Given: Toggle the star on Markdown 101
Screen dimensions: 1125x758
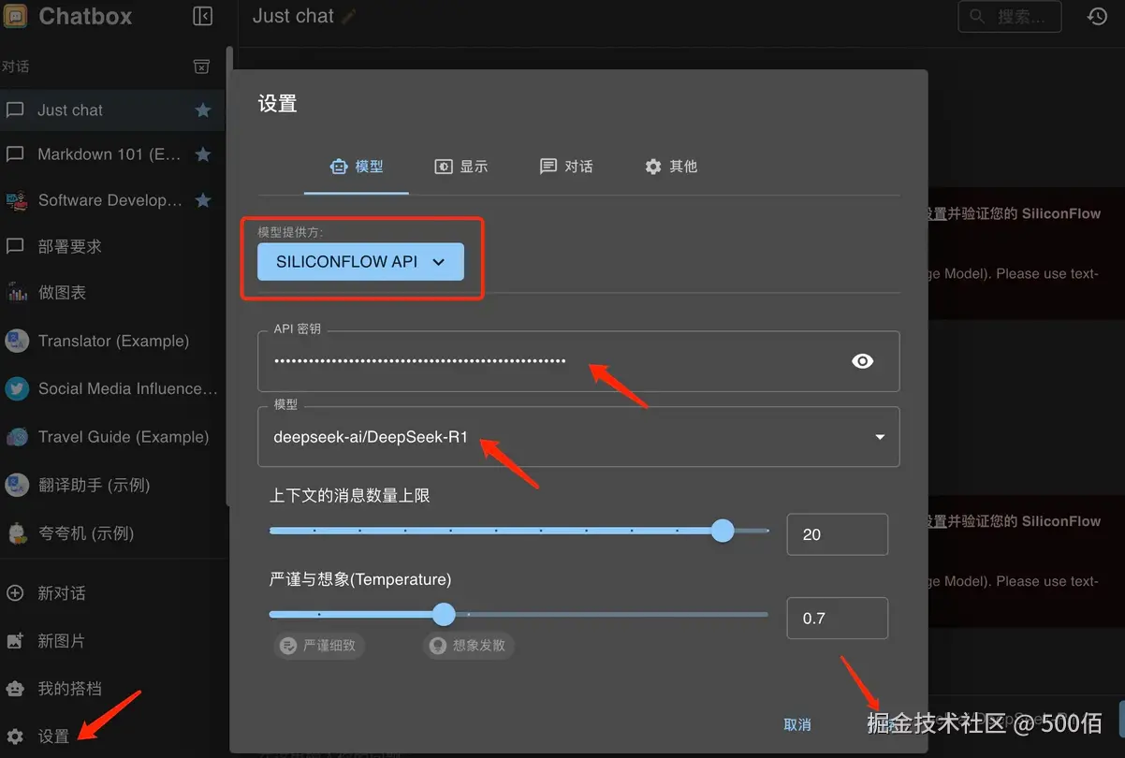Looking at the screenshot, I should (x=203, y=154).
